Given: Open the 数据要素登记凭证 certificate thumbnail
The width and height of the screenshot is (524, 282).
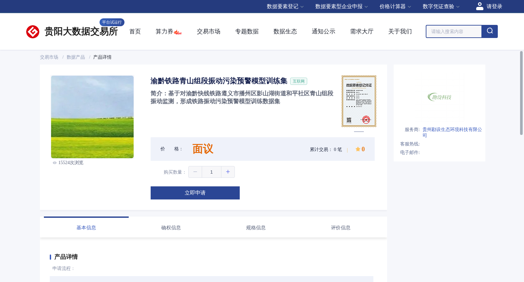Looking at the screenshot, I should point(359,101).
